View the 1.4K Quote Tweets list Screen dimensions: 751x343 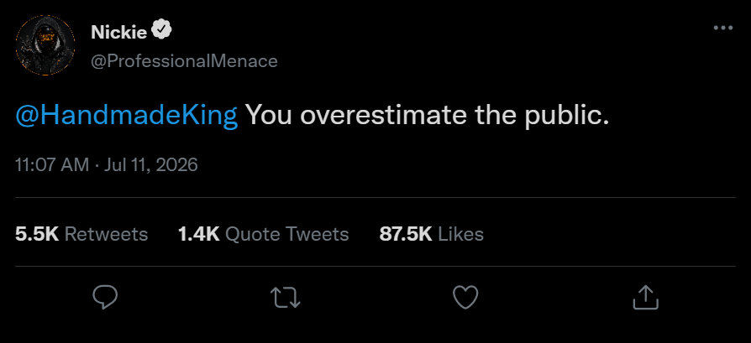(x=263, y=235)
